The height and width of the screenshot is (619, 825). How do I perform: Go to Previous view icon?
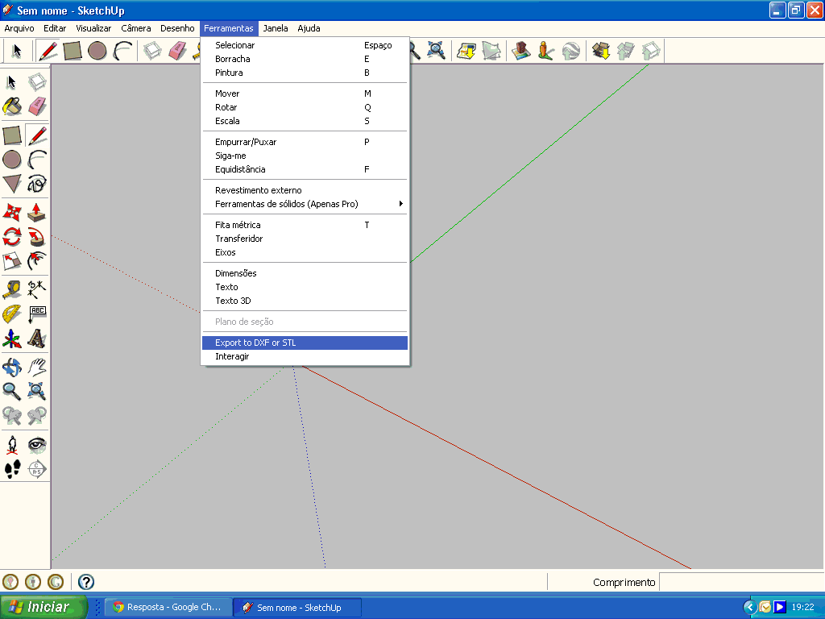(12, 416)
